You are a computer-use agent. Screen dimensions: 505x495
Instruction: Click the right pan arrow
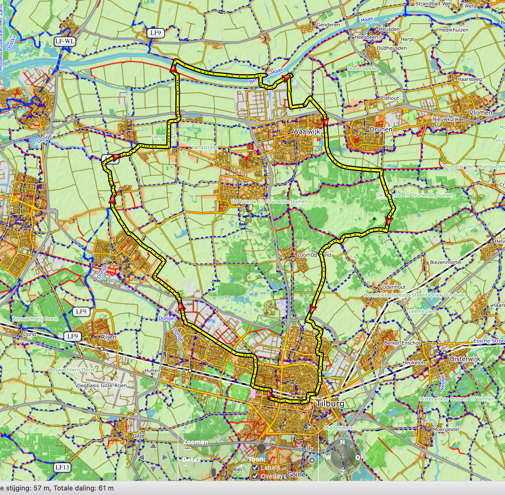[x=165, y=458]
